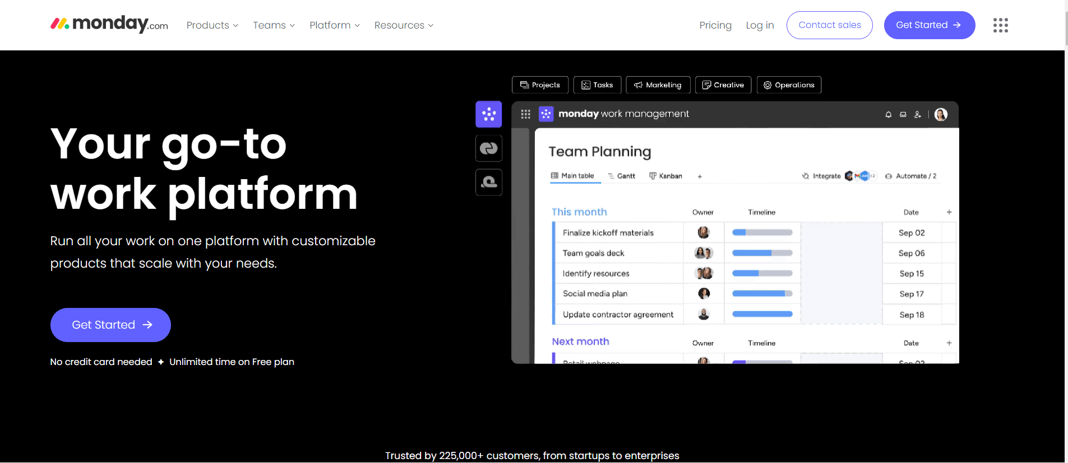
Task: Switch to the Kanban view
Action: (665, 176)
